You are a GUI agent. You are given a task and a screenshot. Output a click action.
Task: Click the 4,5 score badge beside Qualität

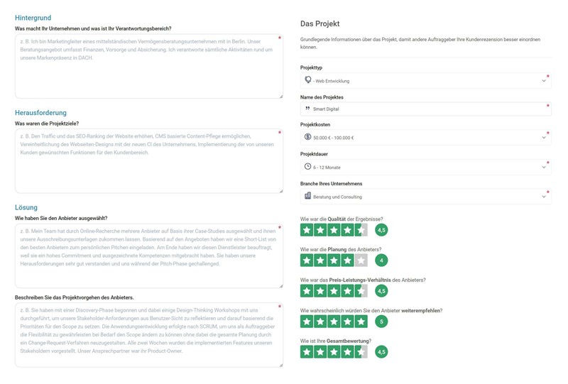pyautogui.click(x=381, y=230)
